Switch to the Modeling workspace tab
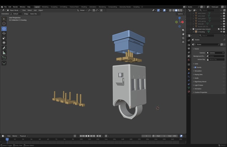The image size is (227, 147). pyautogui.click(x=45, y=7)
